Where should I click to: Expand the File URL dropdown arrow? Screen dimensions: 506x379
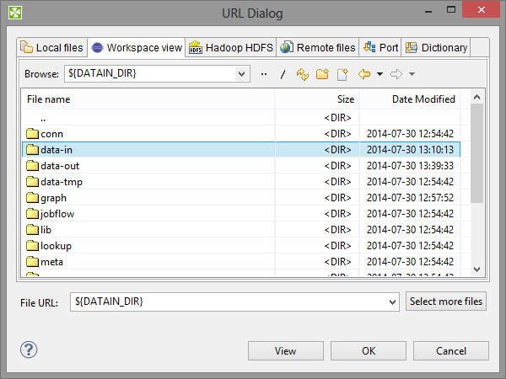click(392, 302)
